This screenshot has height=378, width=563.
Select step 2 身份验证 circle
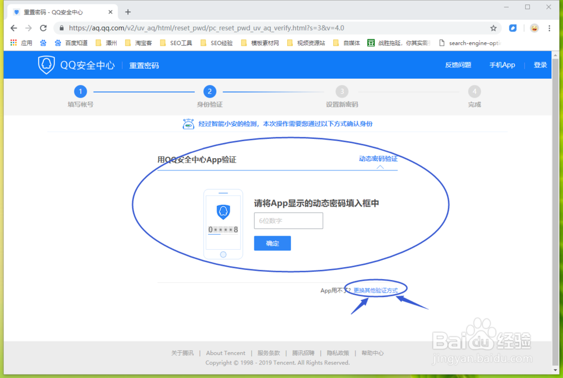pyautogui.click(x=209, y=92)
